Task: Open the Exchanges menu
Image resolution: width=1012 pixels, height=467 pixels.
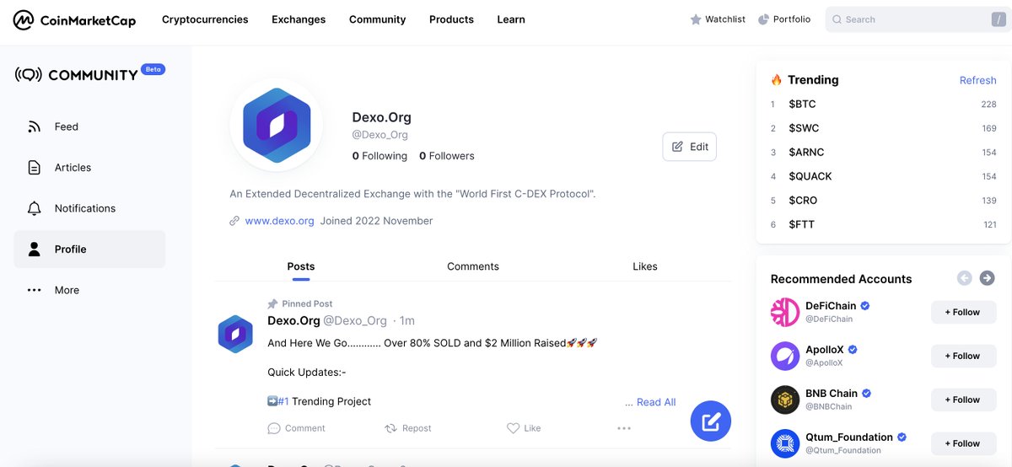Action: point(299,19)
